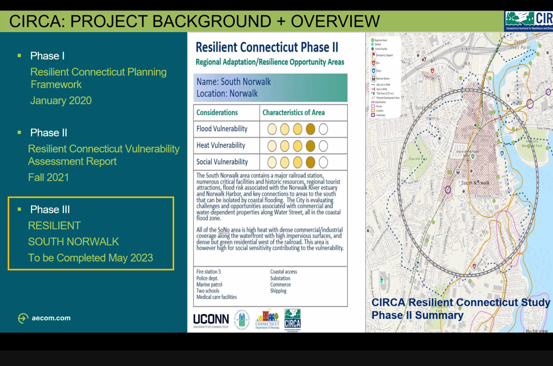Select the purple Underpass box in legend
This screenshot has width=553, height=366.
[x=373, y=115]
